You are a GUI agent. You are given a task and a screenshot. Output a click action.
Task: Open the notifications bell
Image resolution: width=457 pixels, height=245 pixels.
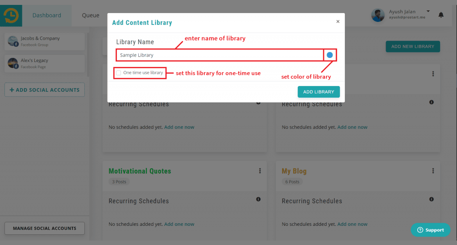coord(441,15)
